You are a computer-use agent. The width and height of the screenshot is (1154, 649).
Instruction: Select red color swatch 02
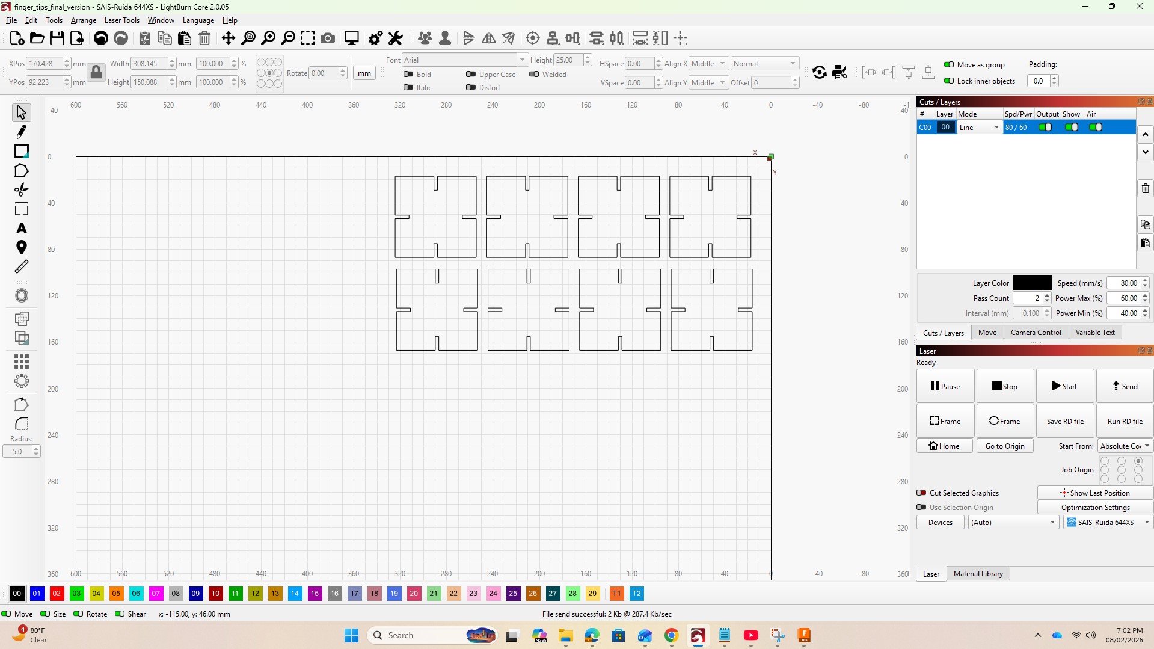(x=57, y=594)
